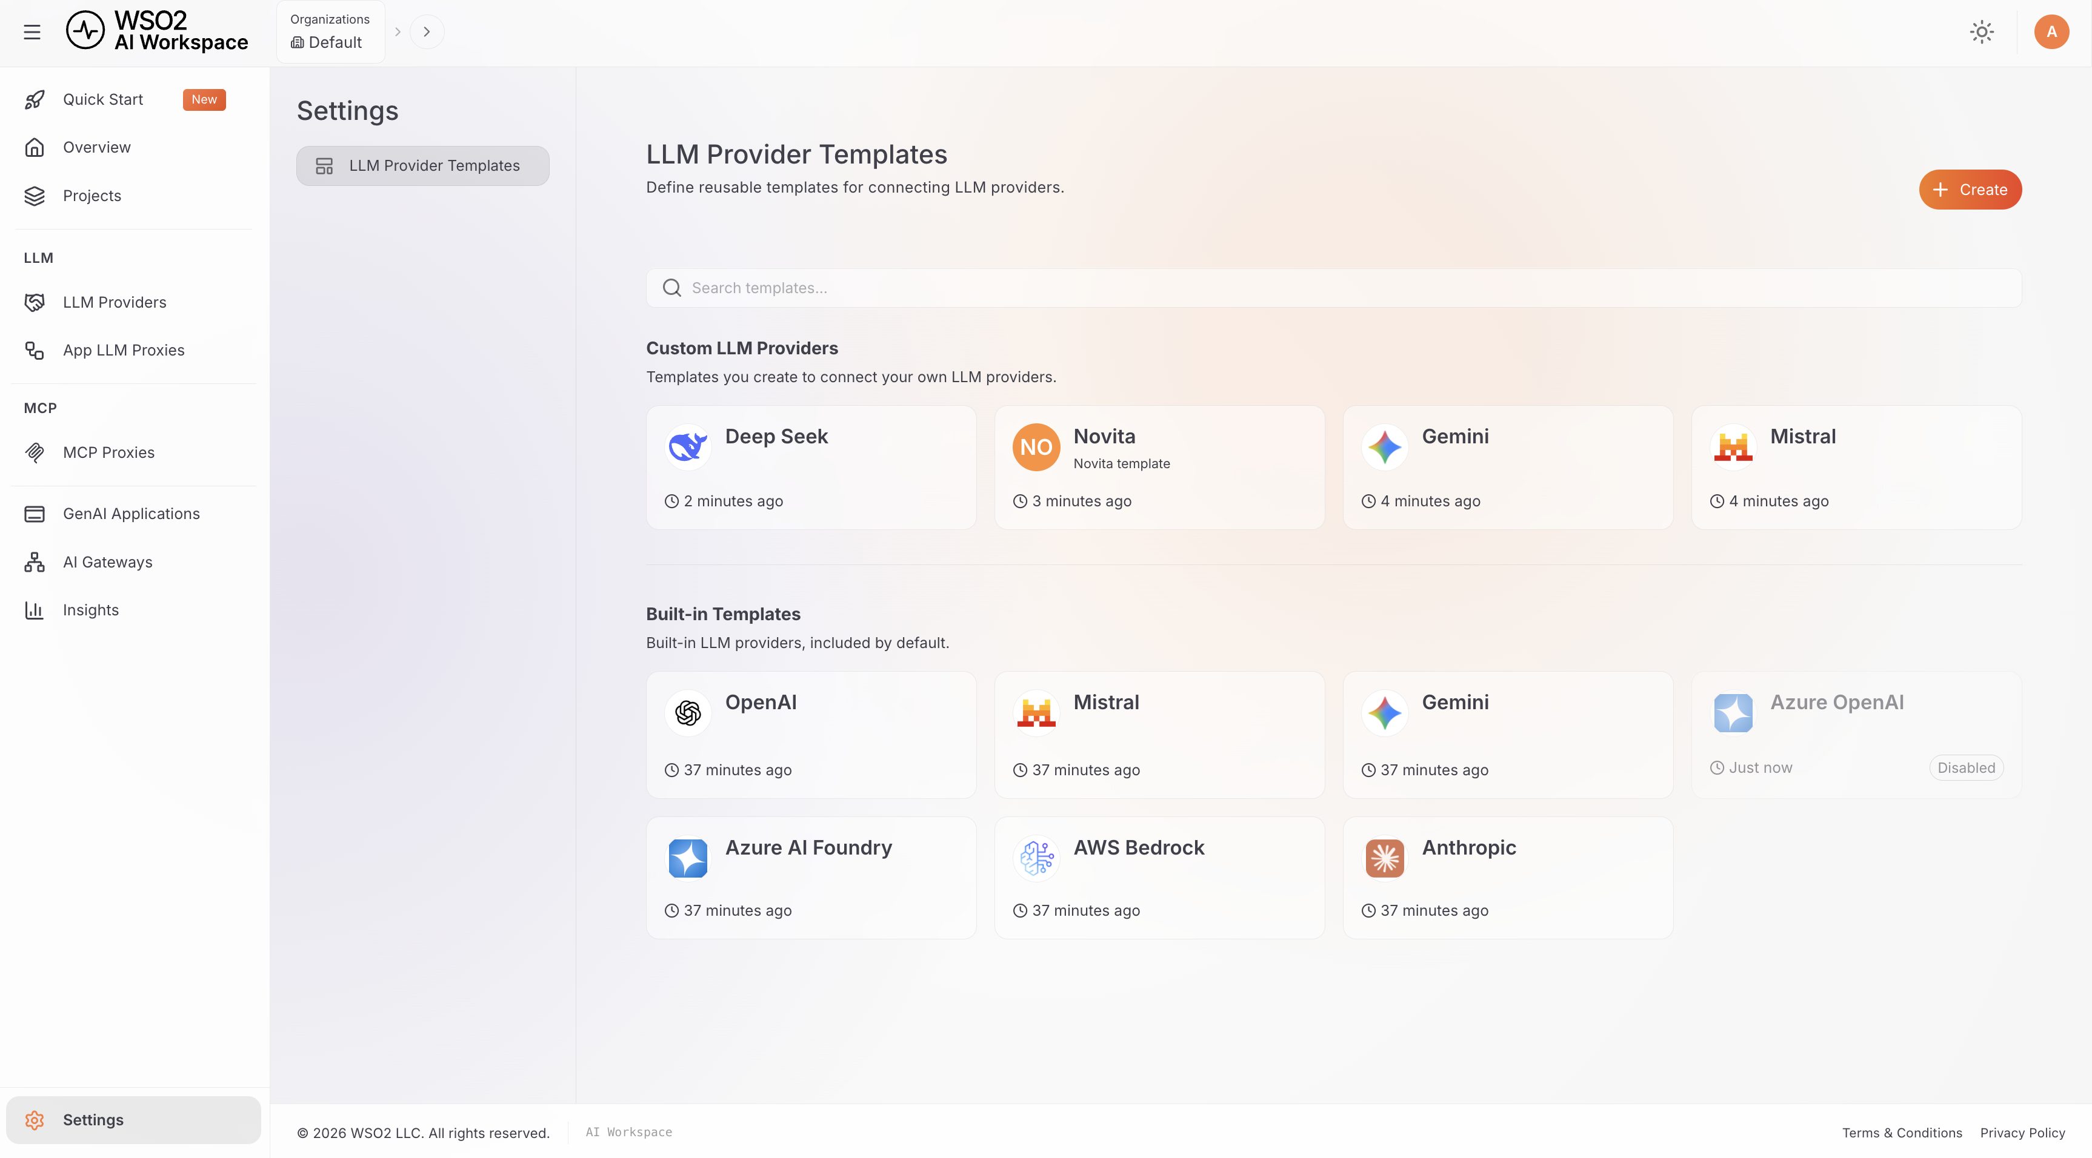This screenshot has height=1158, width=2092.
Task: Click the OpenAI logo icon
Action: [x=688, y=713]
